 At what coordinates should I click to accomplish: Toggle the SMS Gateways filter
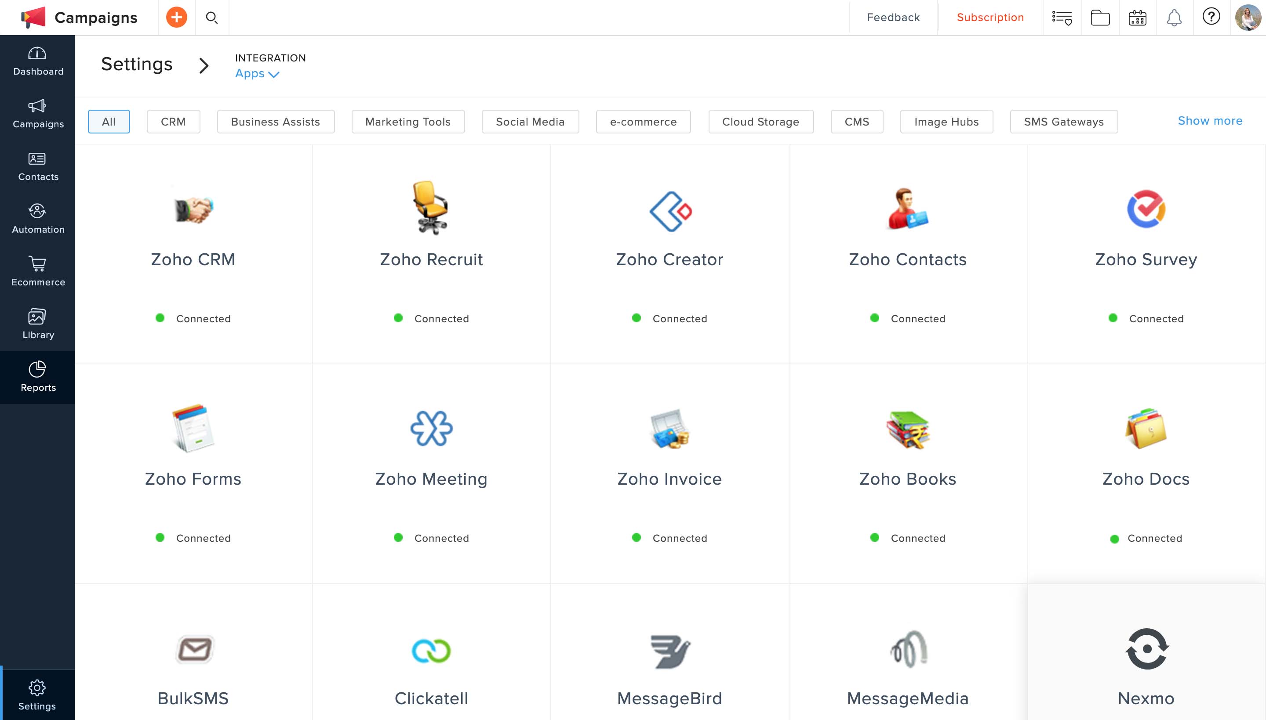pos(1063,122)
